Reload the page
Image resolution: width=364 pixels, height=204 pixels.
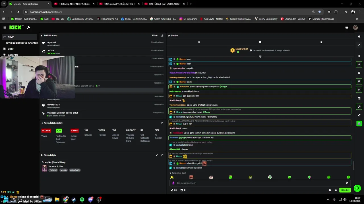pos(18,12)
